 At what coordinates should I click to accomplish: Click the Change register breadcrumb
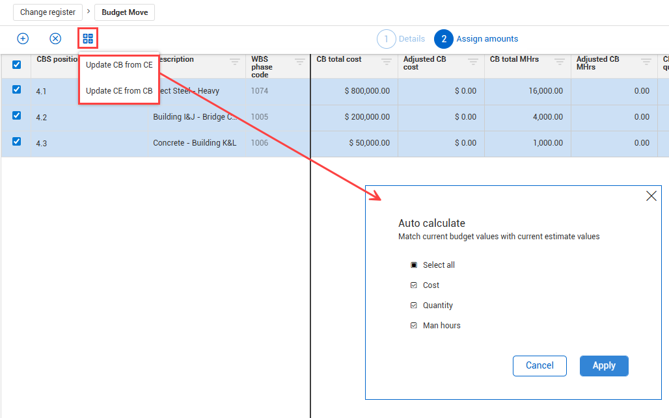pos(48,12)
